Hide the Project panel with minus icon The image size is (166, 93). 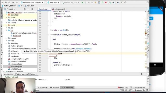[x=36, y=9]
